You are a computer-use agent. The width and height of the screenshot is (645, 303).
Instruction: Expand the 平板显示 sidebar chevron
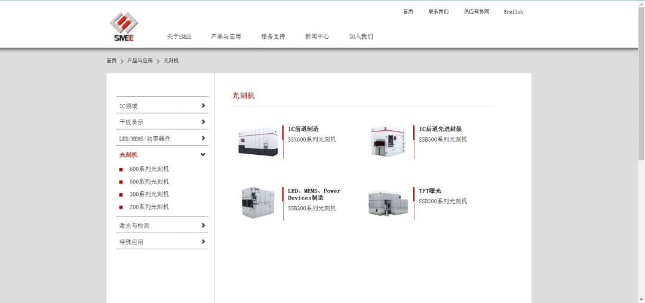click(203, 122)
